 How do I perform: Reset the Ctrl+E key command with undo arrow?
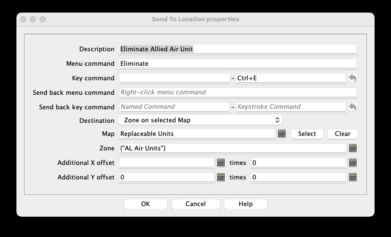click(x=352, y=78)
